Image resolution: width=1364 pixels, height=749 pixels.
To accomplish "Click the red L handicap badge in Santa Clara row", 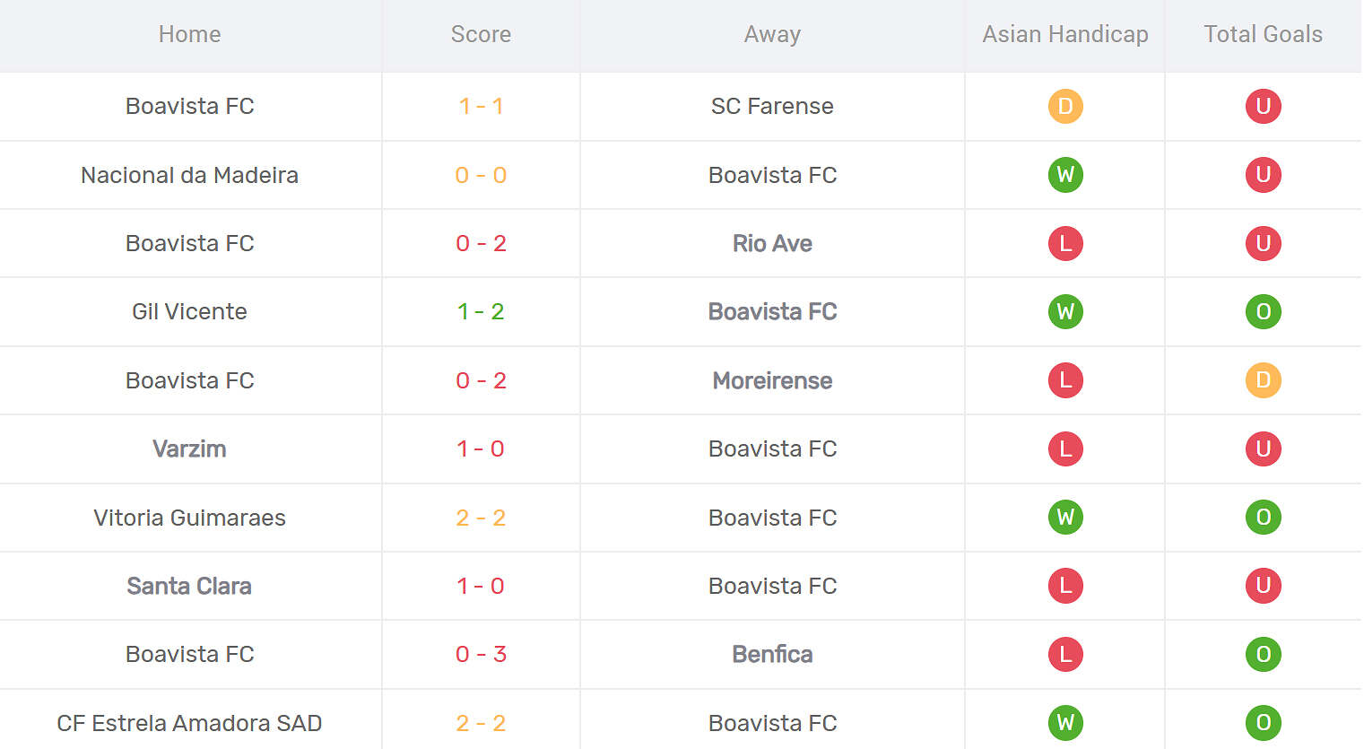I will pos(1065,586).
